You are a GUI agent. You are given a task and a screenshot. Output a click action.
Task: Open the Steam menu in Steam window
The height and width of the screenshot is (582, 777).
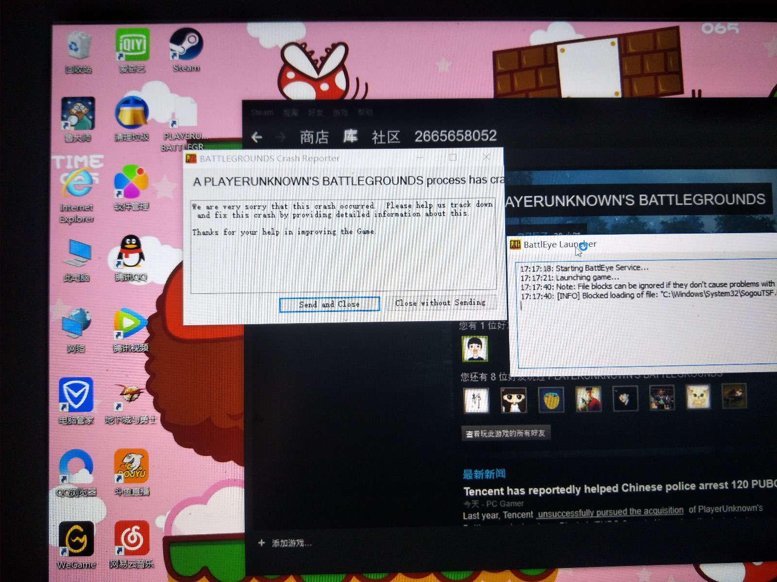[262, 113]
